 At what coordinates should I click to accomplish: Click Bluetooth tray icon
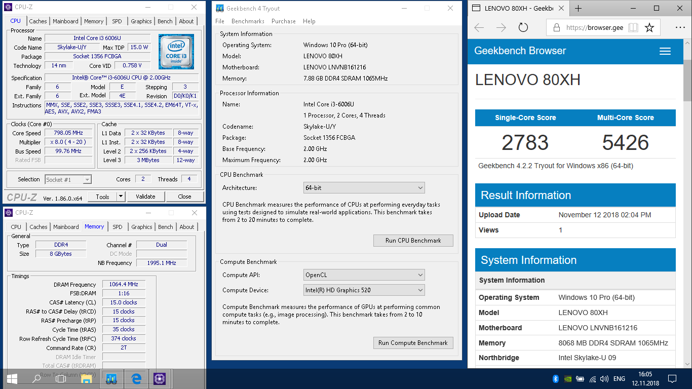click(555, 379)
